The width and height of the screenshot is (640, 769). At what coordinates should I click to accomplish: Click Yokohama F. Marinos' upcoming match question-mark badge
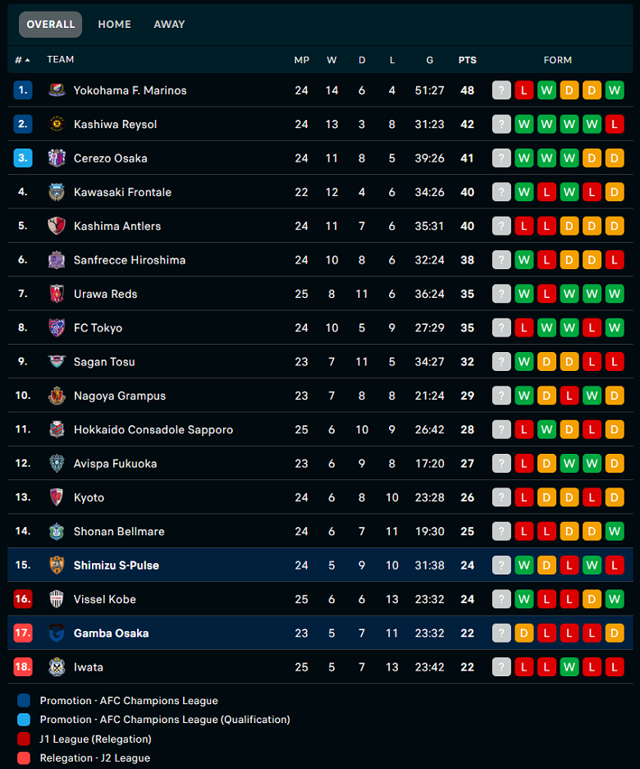(x=501, y=90)
